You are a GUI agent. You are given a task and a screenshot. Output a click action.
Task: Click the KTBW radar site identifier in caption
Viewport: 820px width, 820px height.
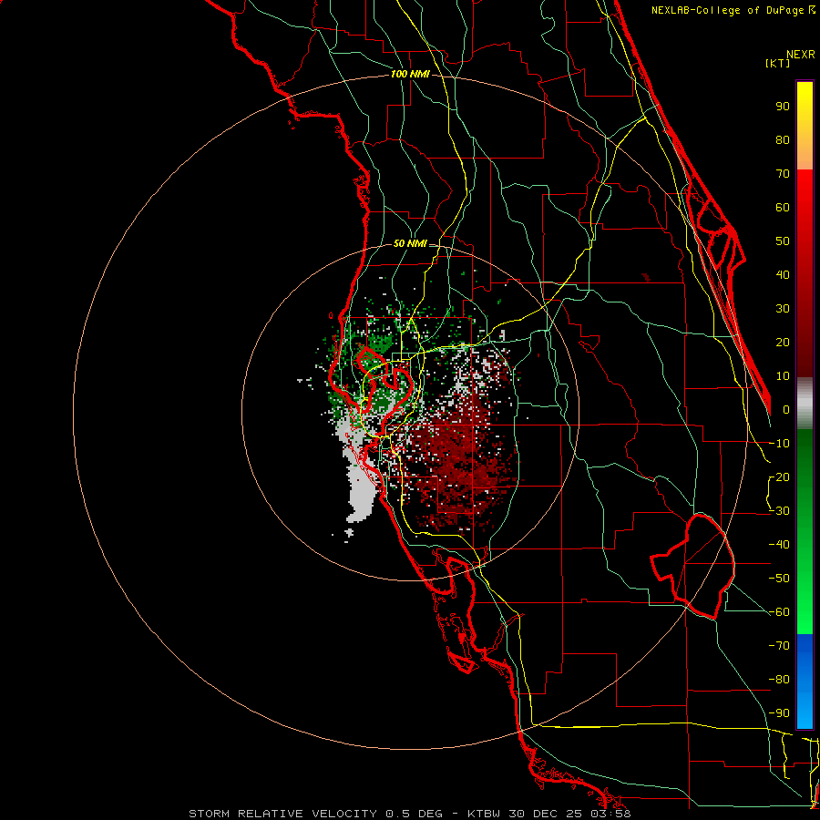click(x=482, y=814)
